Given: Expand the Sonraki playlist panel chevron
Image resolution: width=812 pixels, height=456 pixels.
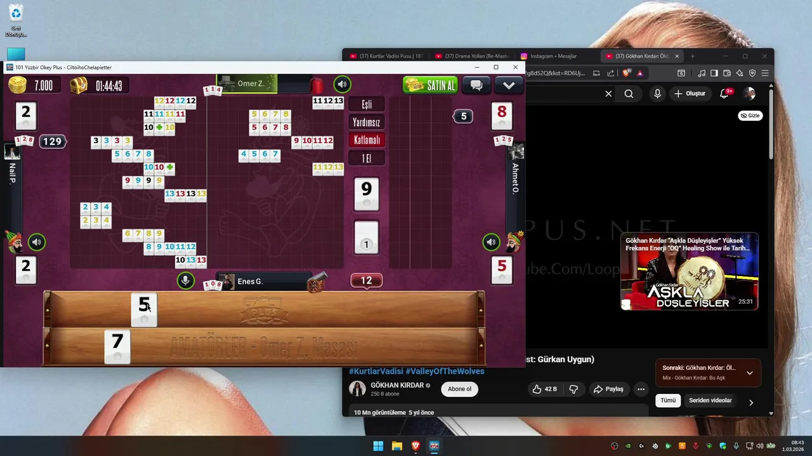Looking at the screenshot, I should click(x=749, y=373).
